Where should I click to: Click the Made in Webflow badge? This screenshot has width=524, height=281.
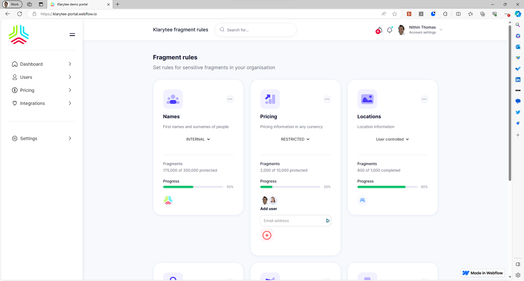483,273
